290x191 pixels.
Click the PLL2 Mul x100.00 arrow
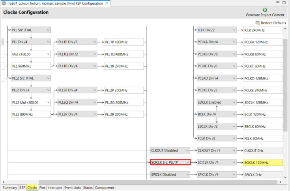point(49,102)
